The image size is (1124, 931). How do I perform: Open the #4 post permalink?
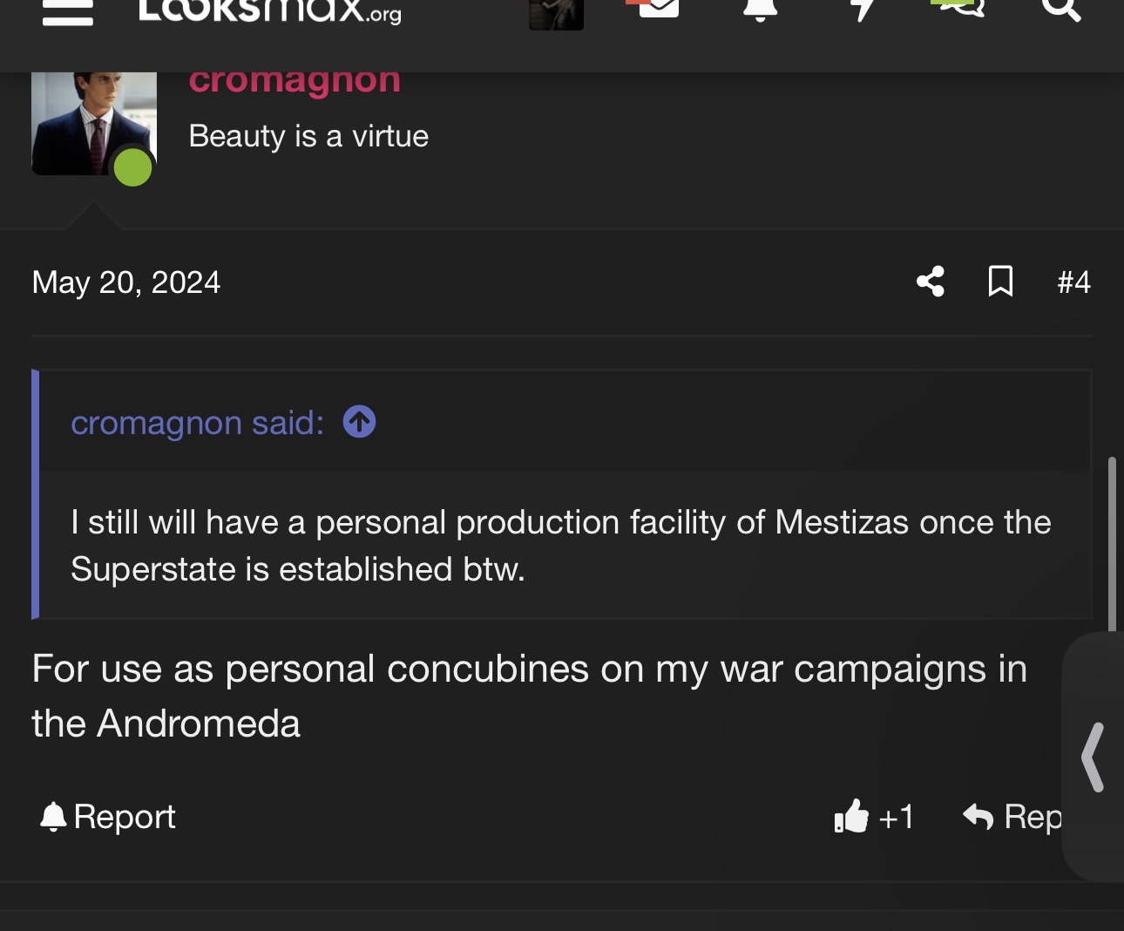click(x=1073, y=282)
